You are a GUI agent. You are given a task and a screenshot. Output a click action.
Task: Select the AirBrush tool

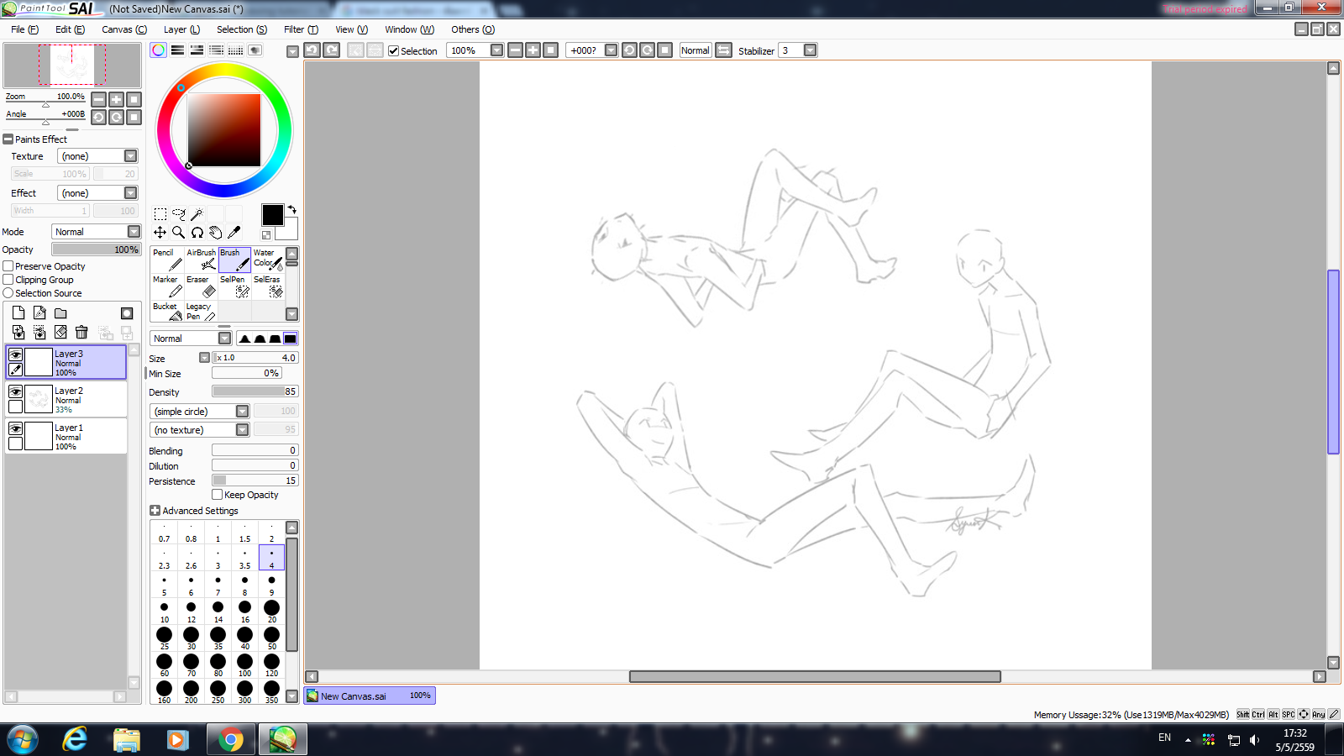[201, 260]
